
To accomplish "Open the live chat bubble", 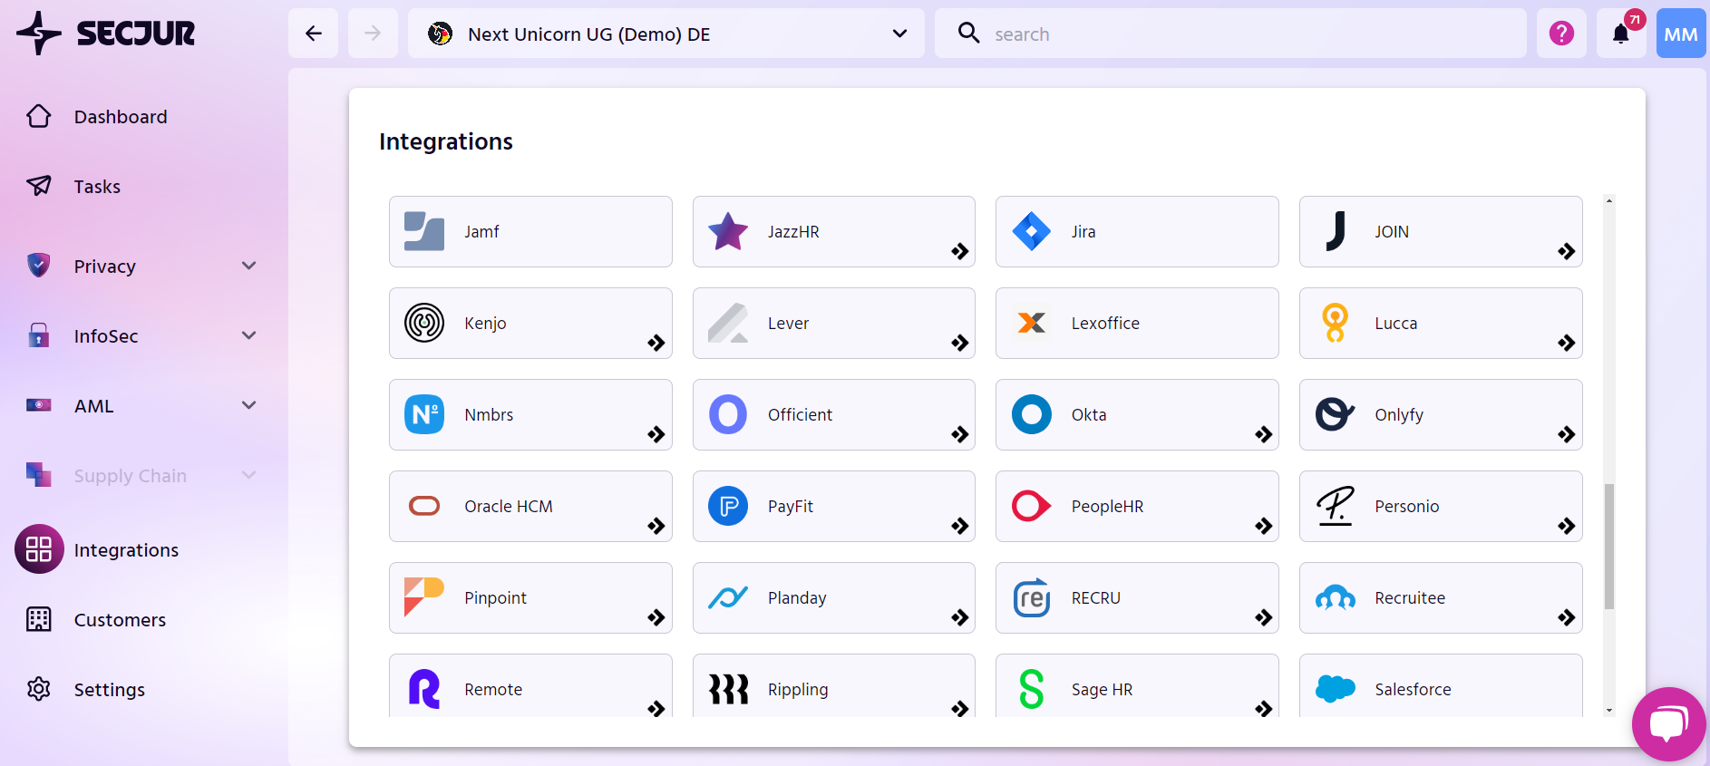I will (x=1668, y=723).
